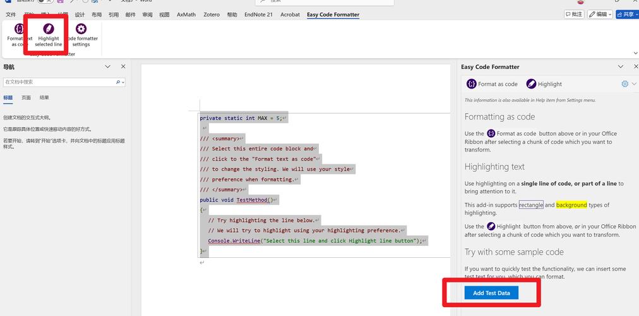Open the 共享 share dropdown
The height and width of the screenshot is (316, 639).
(627, 15)
